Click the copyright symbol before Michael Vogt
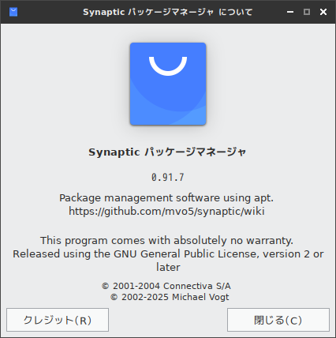 coord(114,298)
